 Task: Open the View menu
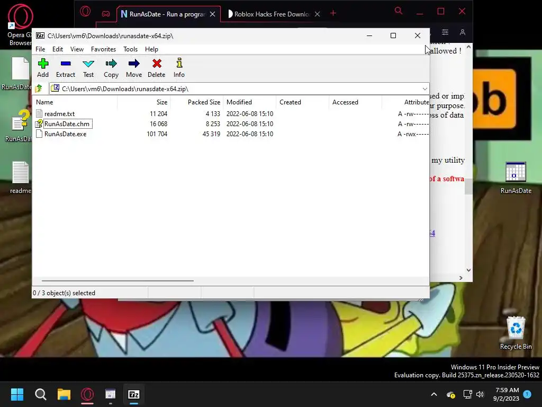pyautogui.click(x=77, y=49)
